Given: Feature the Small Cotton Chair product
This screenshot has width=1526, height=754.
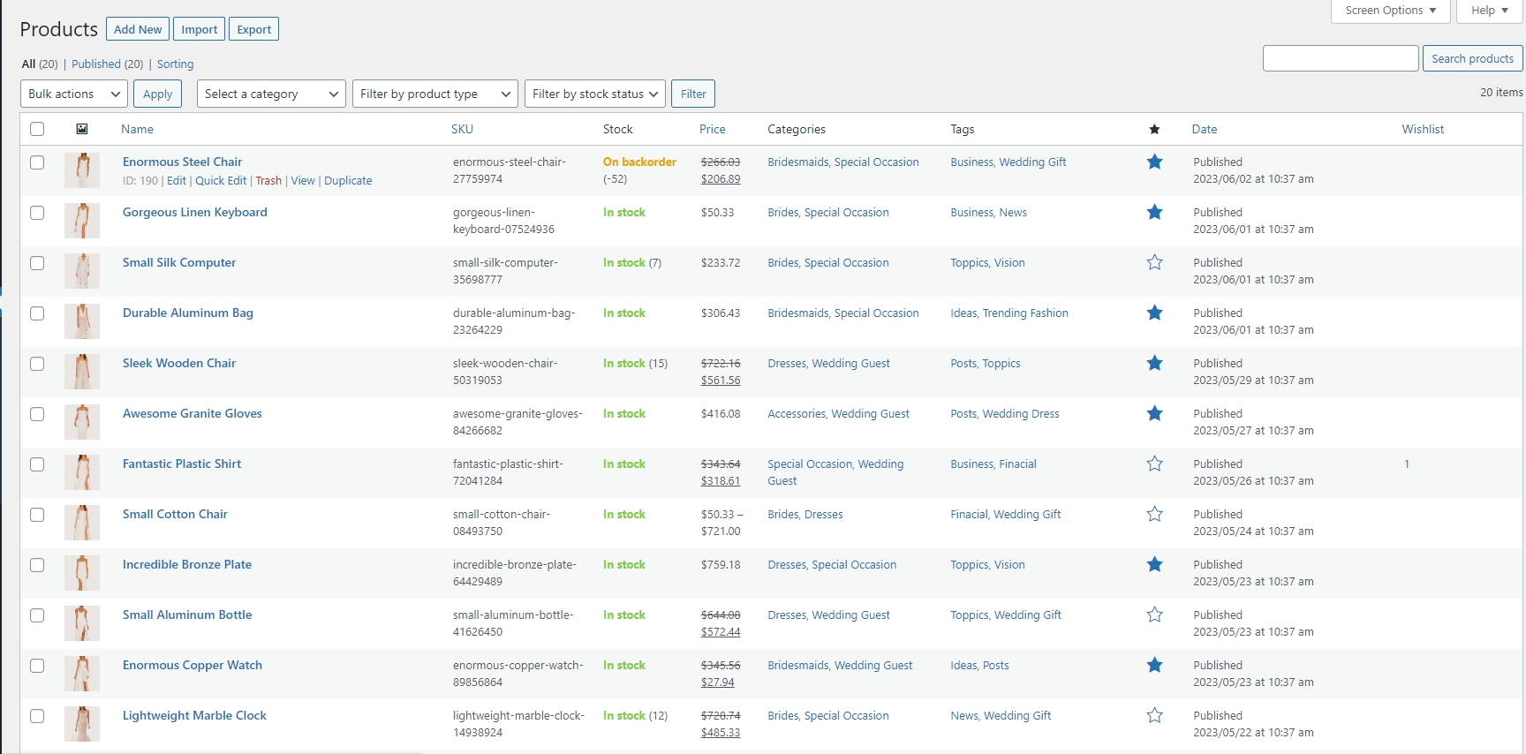Looking at the screenshot, I should point(1154,515).
